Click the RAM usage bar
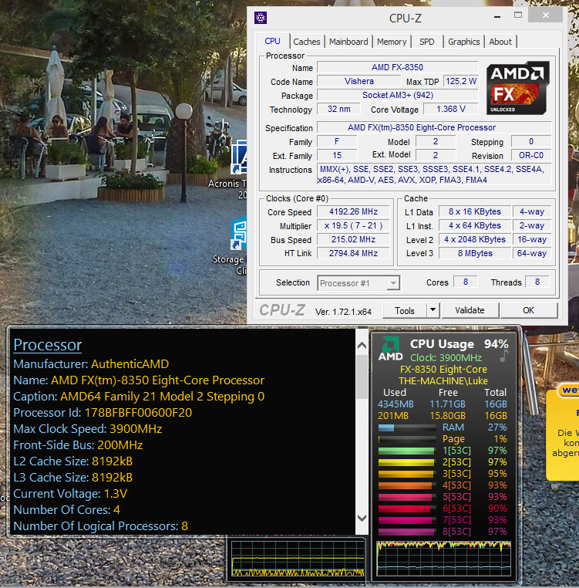The width and height of the screenshot is (579, 588). [x=407, y=427]
